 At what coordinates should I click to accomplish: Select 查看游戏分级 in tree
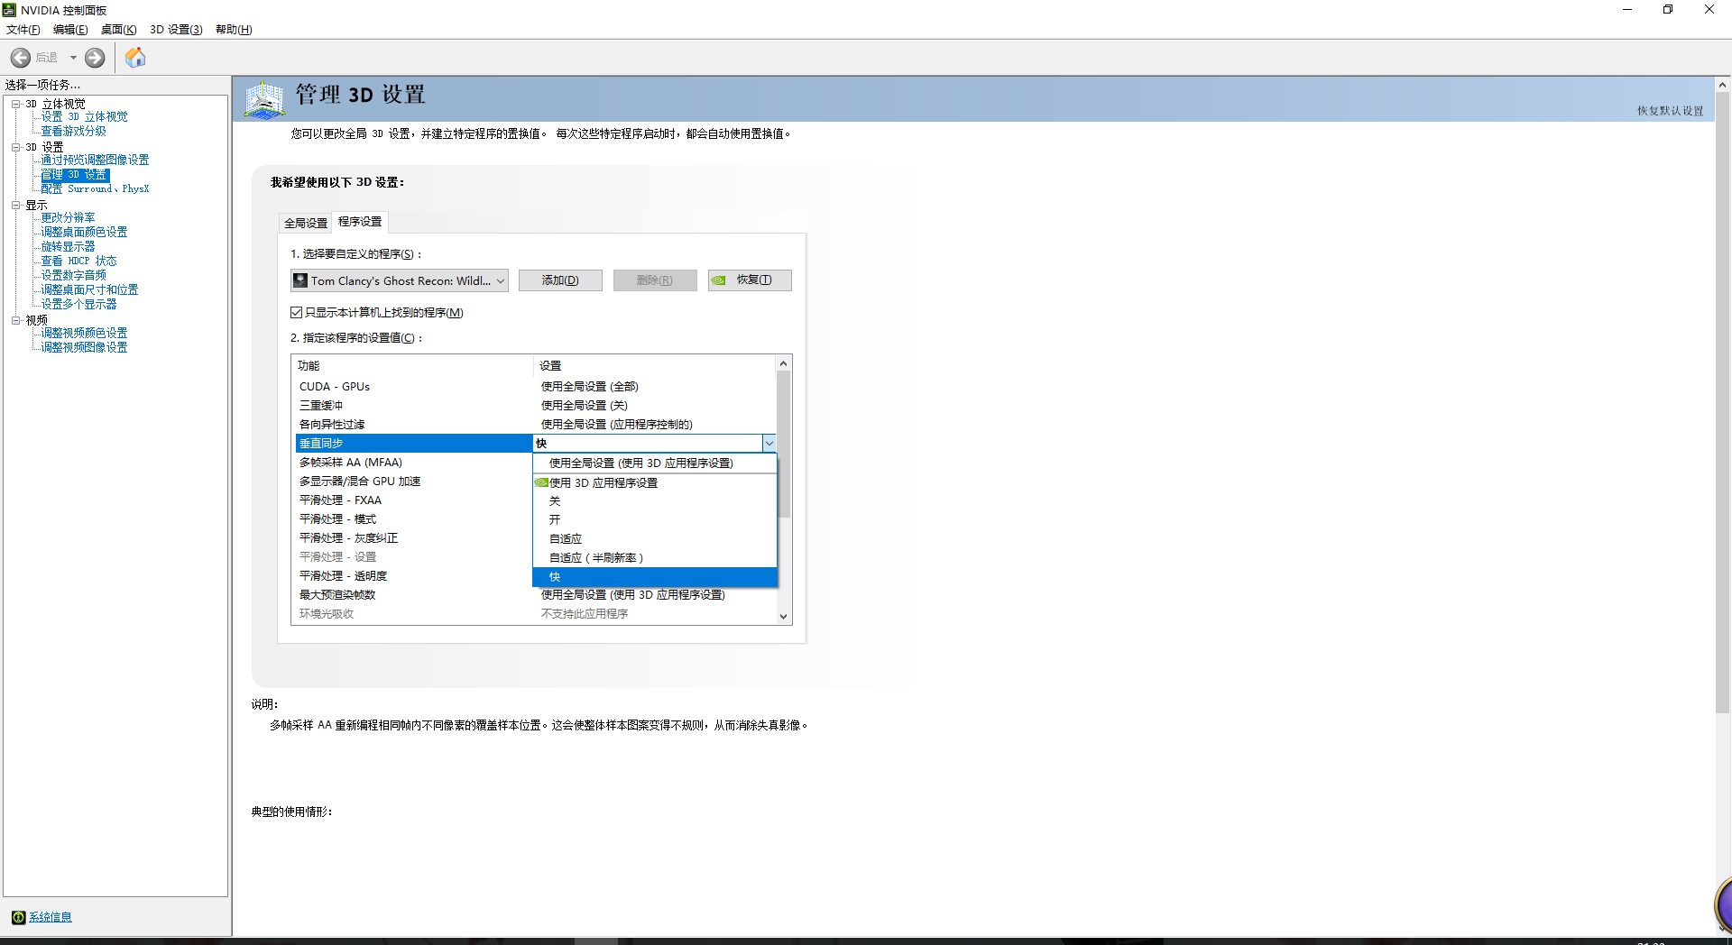[74, 132]
